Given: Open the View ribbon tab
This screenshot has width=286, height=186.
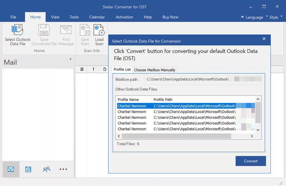Looking at the screenshot, I should coord(55,17).
